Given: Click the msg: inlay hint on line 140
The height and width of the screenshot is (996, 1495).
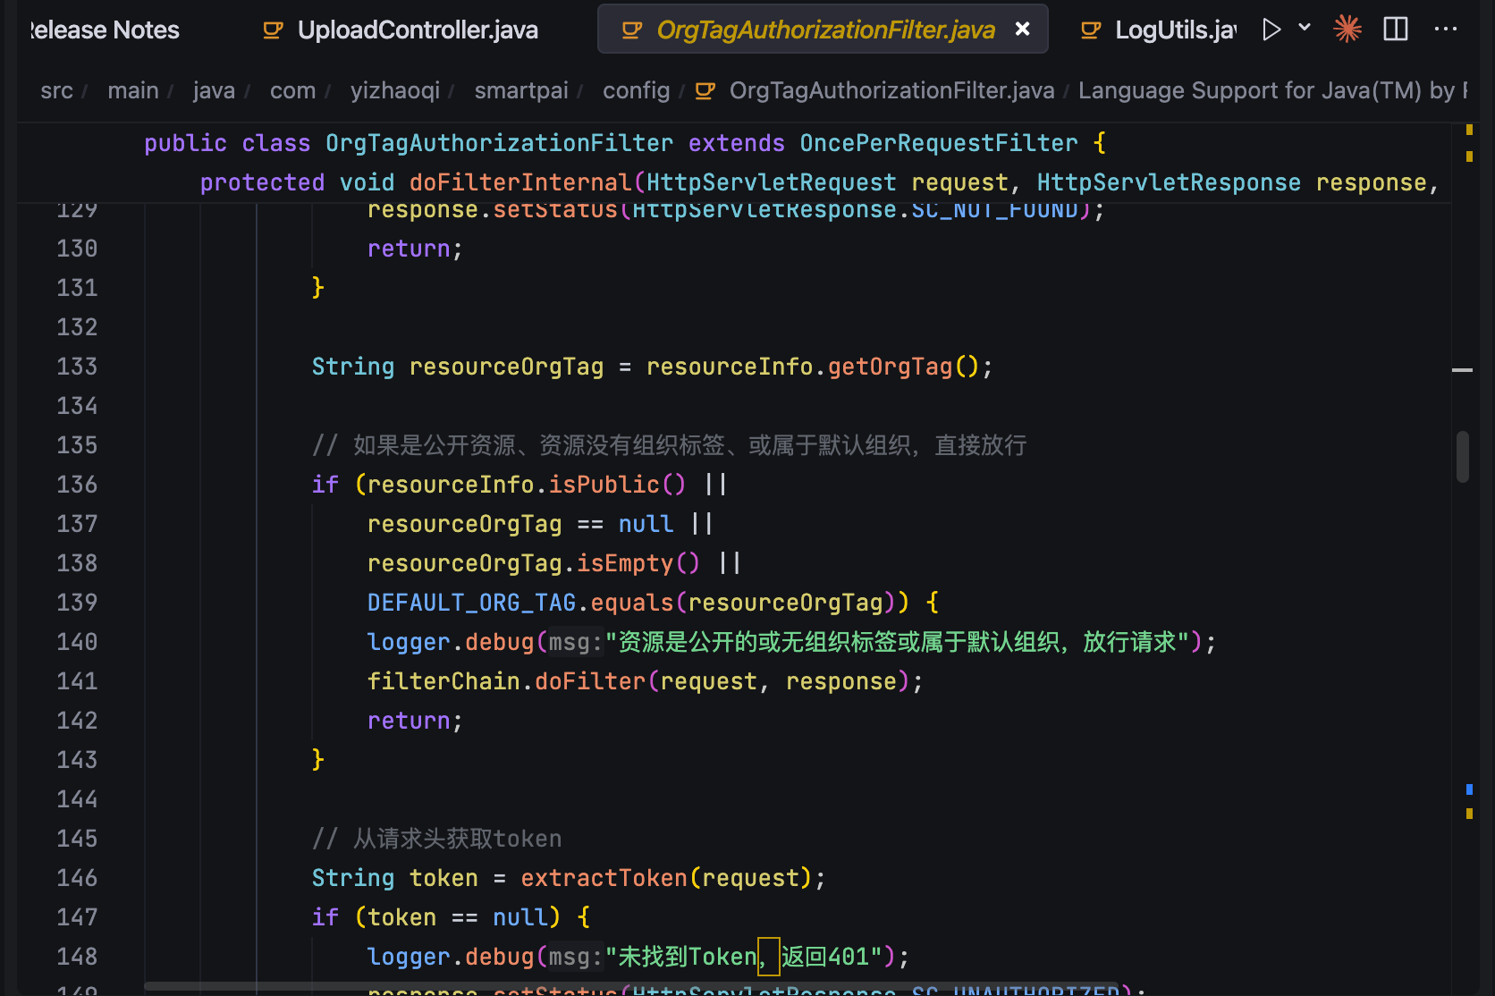Looking at the screenshot, I should pos(575,642).
